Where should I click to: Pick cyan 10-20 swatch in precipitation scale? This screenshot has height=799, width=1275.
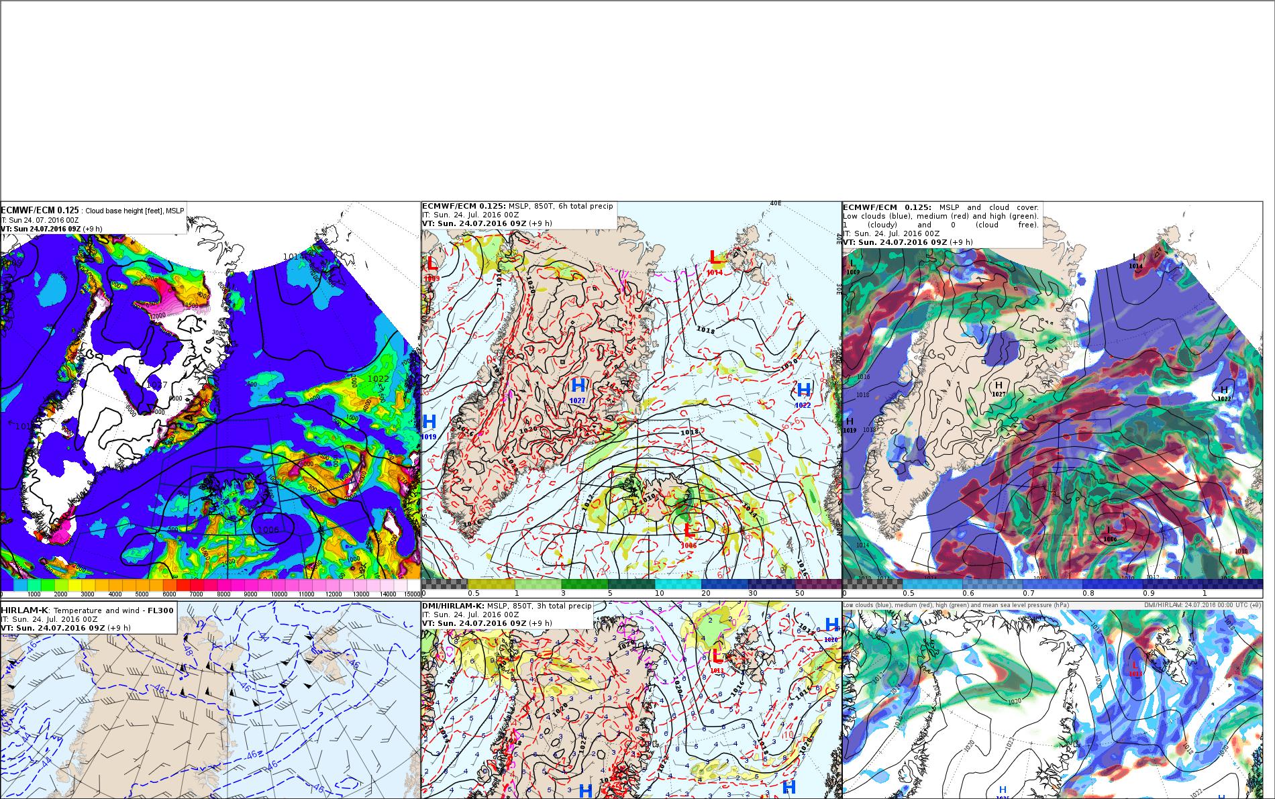[678, 584]
